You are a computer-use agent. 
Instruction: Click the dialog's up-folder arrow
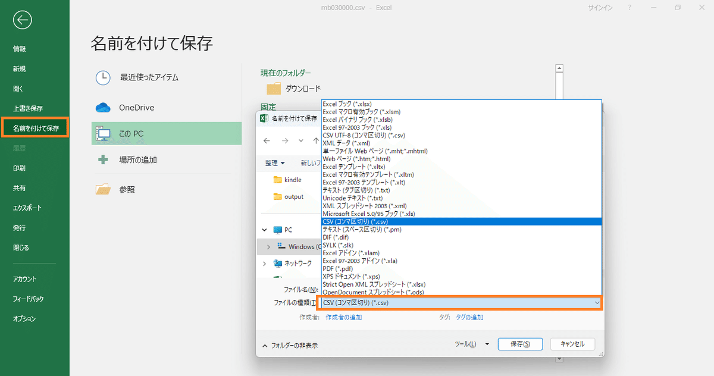(315, 141)
